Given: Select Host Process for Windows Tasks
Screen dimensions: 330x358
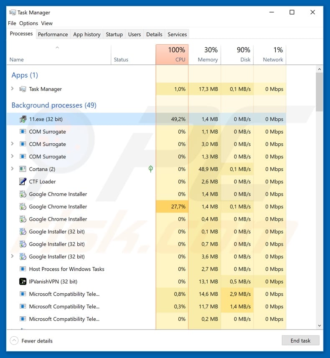Looking at the screenshot, I should click(x=146, y=269).
